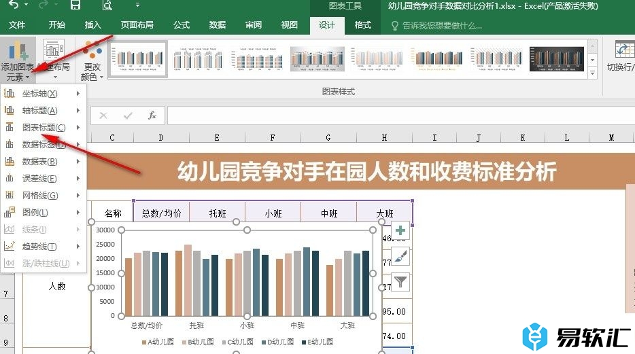This screenshot has height=354, width=635.
Task: Open the 轴标题(A) submenu
Action: (x=44, y=111)
